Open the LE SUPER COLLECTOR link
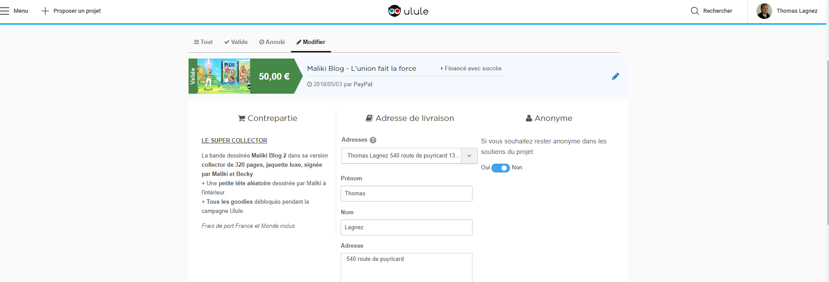829x282 pixels. 234,140
